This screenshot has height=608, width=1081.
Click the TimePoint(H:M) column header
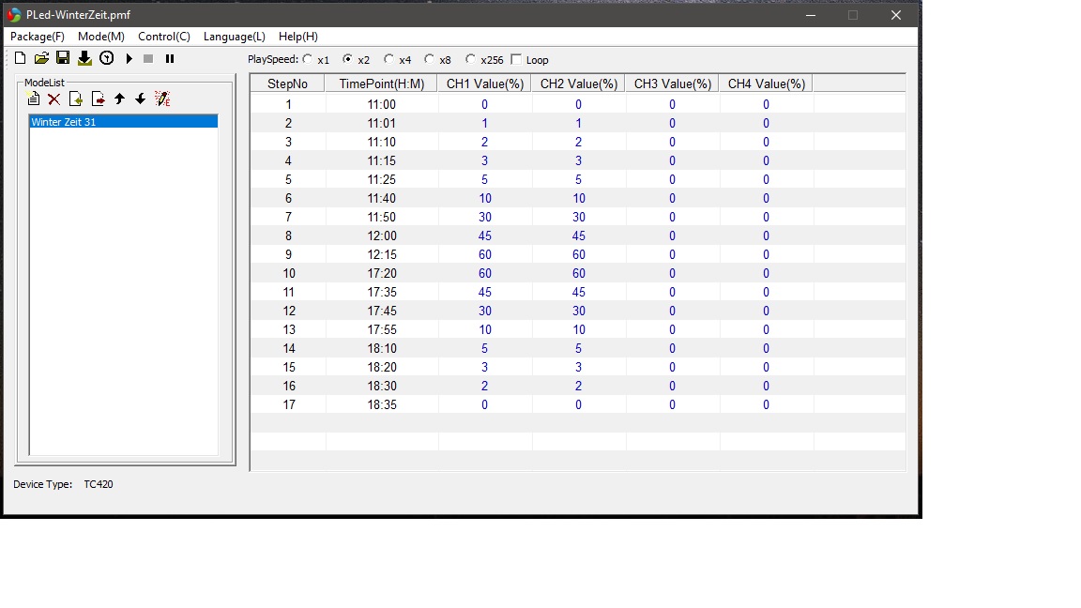tap(381, 84)
